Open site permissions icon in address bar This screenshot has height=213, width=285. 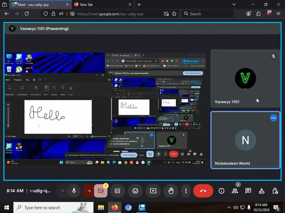click(x=61, y=14)
